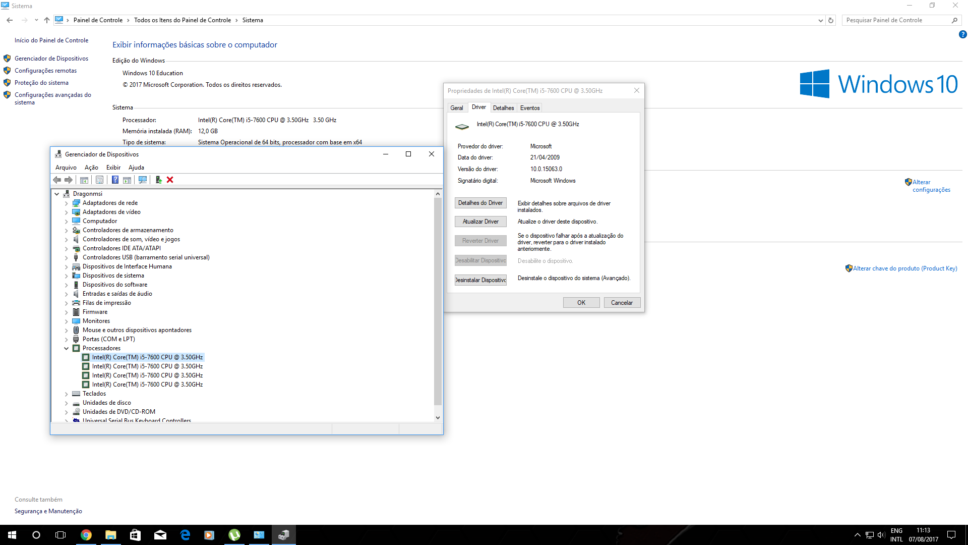Expand Controladores de armazenamento node

66,231
